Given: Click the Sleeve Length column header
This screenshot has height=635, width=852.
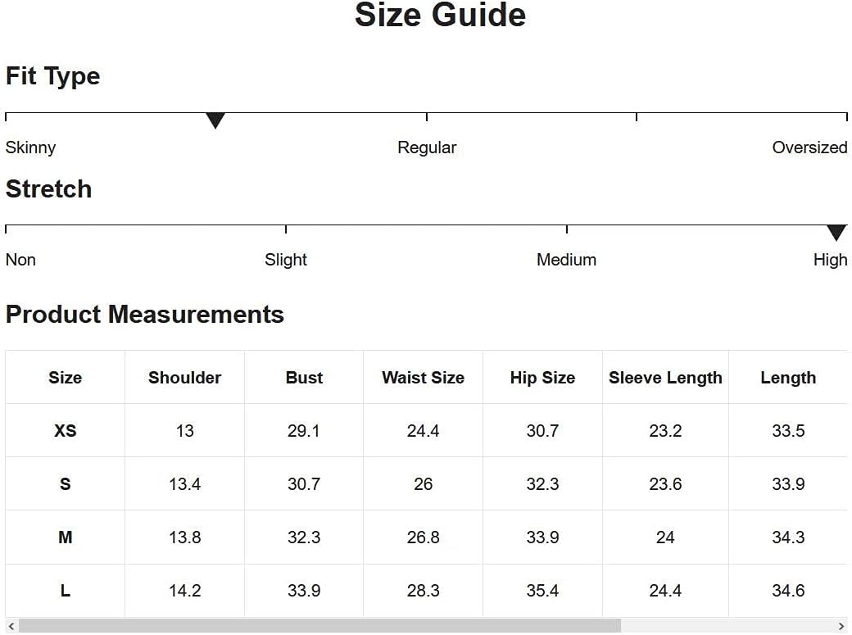Looking at the screenshot, I should pyautogui.click(x=665, y=377).
